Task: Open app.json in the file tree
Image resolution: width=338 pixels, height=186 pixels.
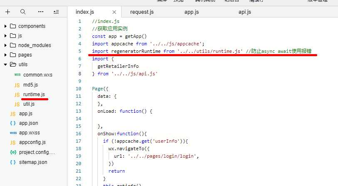Action: (28, 123)
